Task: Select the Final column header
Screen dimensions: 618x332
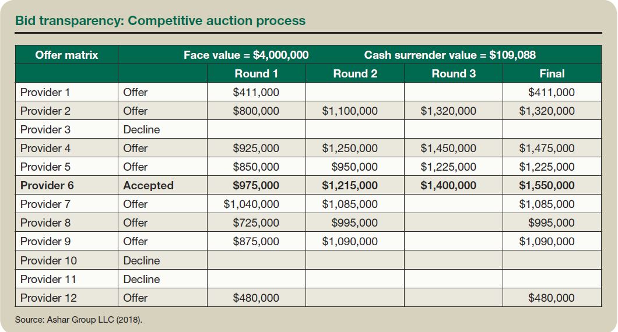Action: pyautogui.click(x=552, y=73)
